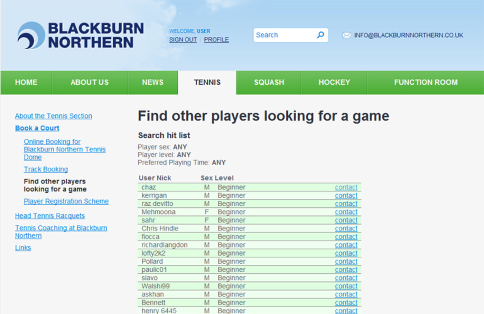Screen dimensions: 484x314
Task: Visit the Head Tennis Racquets link
Action: pos(50,216)
